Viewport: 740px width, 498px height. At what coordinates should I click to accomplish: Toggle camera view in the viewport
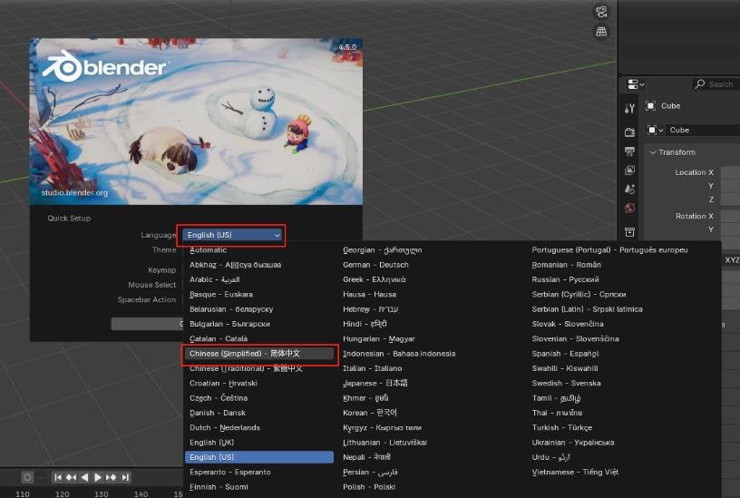coord(601,12)
